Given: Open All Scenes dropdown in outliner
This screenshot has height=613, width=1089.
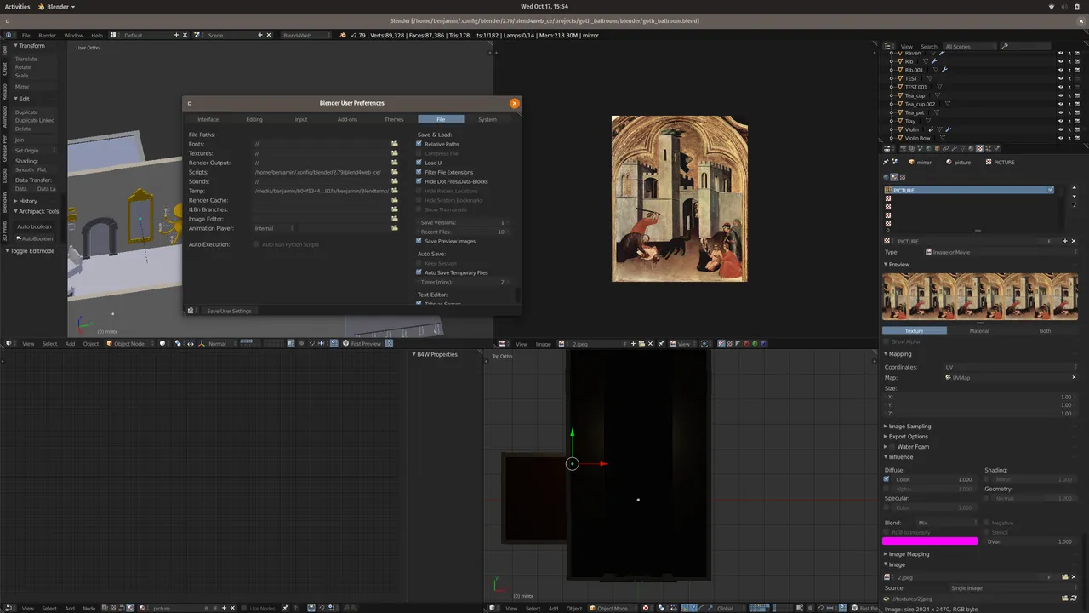Looking at the screenshot, I should [x=971, y=46].
